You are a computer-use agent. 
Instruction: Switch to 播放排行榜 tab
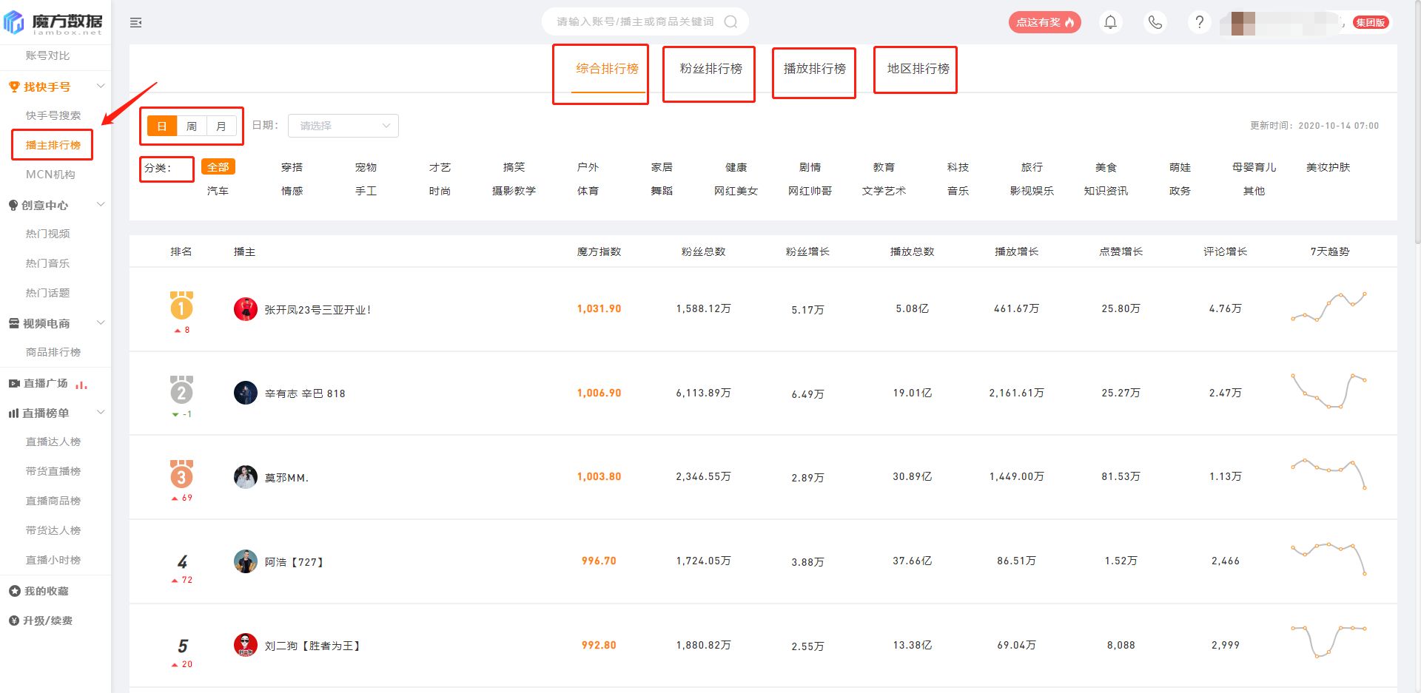(x=814, y=69)
